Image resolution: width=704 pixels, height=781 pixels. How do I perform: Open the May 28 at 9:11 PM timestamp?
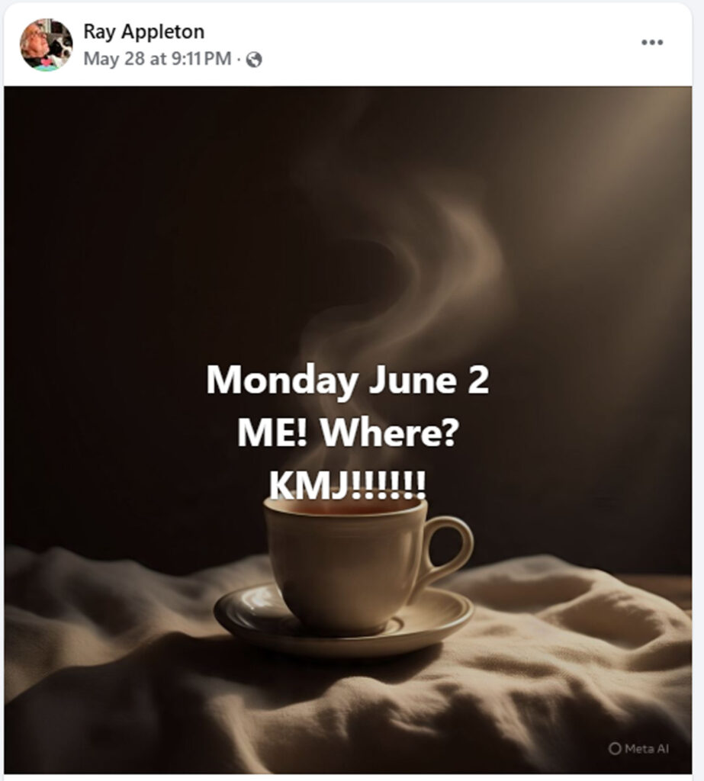coord(157,59)
